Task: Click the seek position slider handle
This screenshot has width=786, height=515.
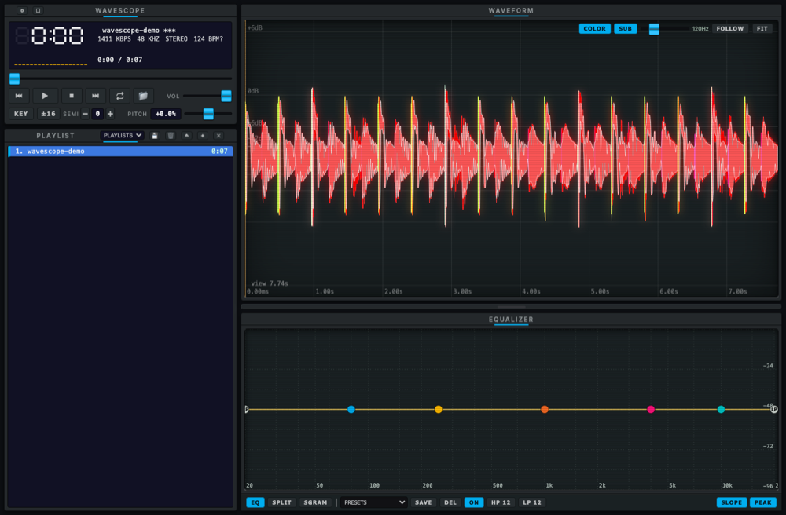Action: click(14, 79)
